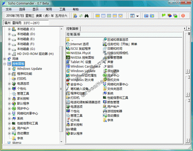Click the 日期和时间 item
This screenshot has height=151, width=193.
[113, 49]
